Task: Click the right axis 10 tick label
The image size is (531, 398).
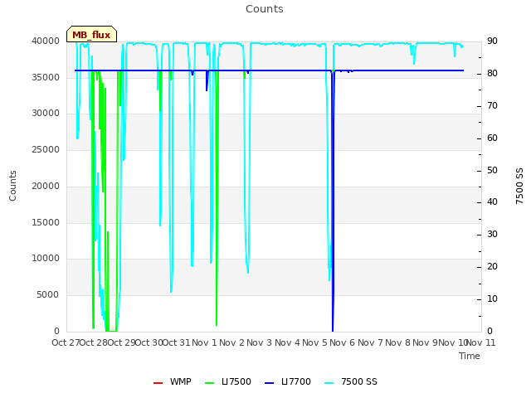Action: pos(492,298)
